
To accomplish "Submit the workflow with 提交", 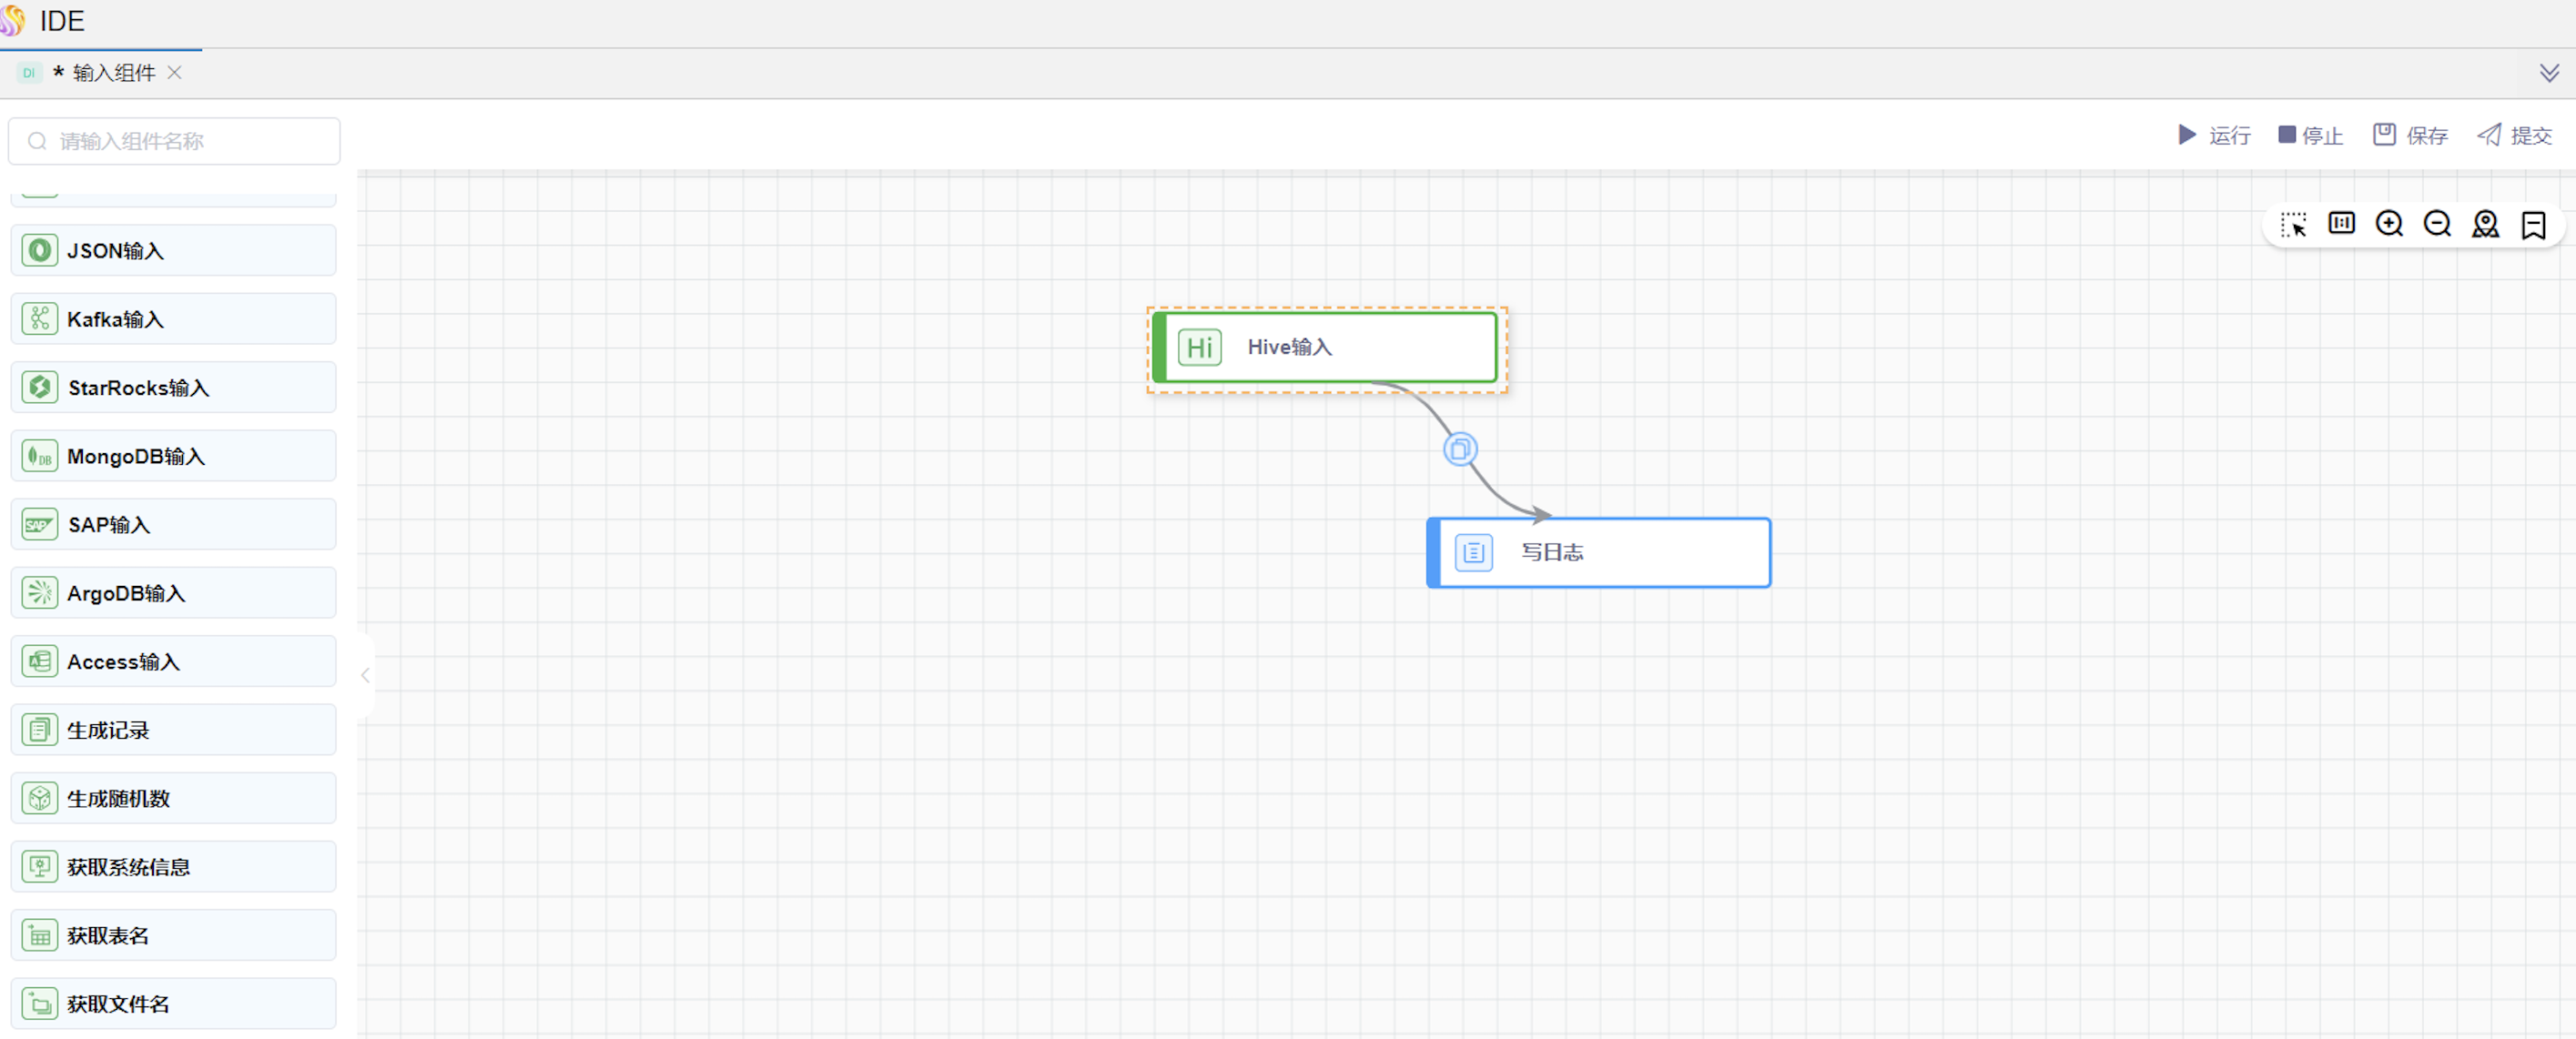I will point(2514,135).
